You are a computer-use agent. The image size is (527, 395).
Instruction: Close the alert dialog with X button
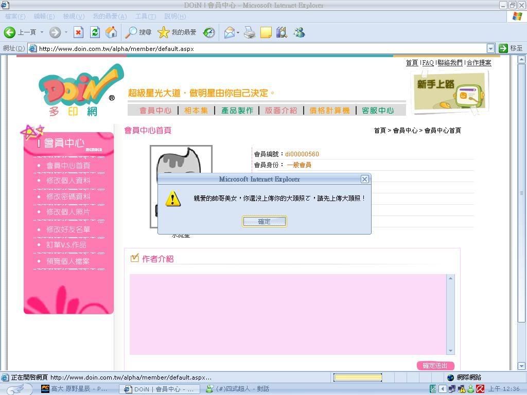[364, 179]
